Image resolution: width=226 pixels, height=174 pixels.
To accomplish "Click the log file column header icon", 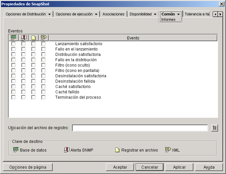I will pyautogui.click(x=34, y=38).
